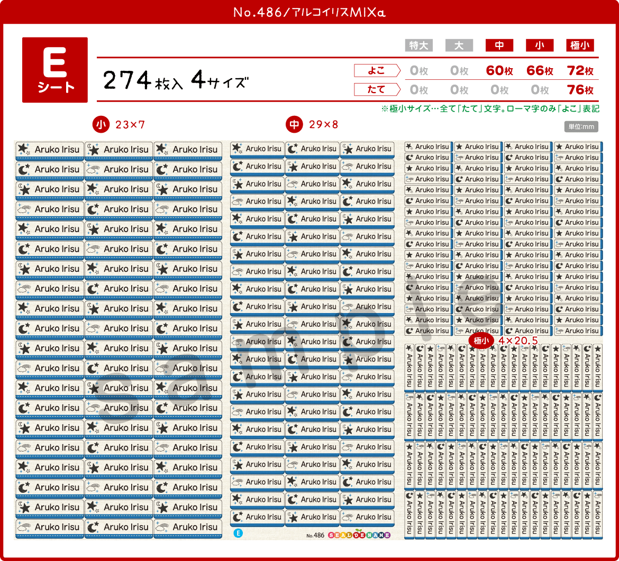Click the grey 単位:mm badge
Image resolution: width=619 pixels, height=561 pixels.
[581, 127]
